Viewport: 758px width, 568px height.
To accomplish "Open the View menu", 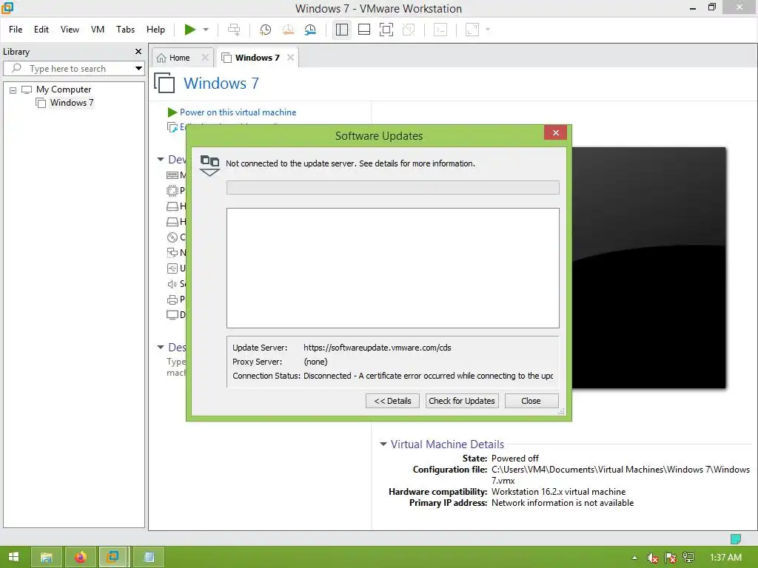I will [x=70, y=30].
